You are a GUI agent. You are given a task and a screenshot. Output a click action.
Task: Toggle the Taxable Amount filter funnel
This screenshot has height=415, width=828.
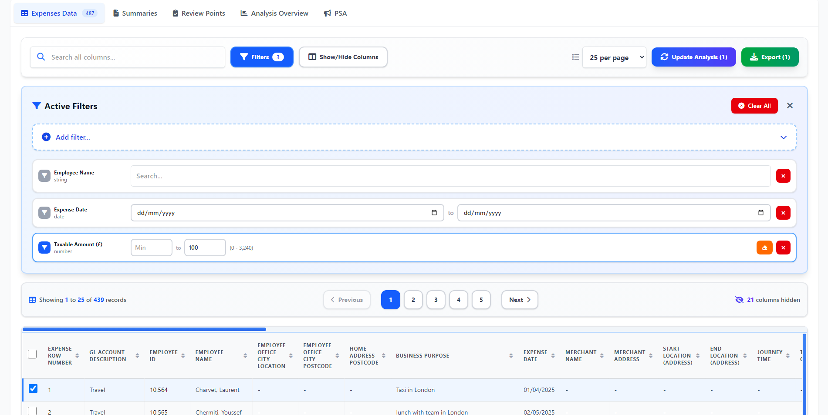[44, 248]
